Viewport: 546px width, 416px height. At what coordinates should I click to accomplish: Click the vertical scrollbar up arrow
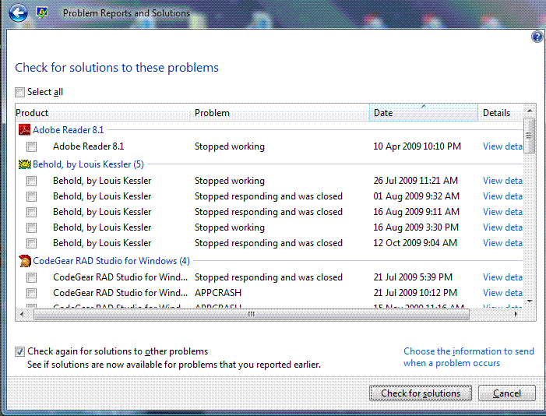(530, 111)
